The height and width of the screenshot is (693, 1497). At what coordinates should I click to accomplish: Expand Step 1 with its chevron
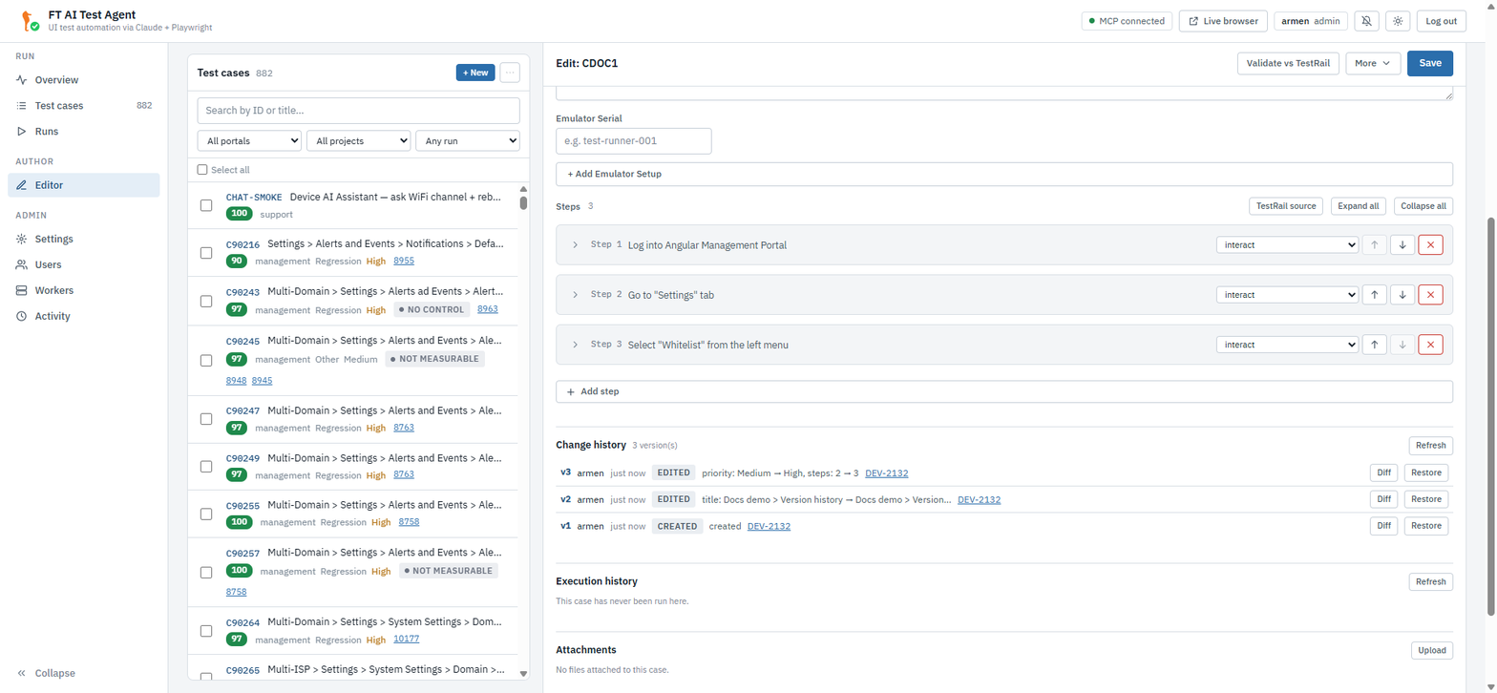click(575, 245)
